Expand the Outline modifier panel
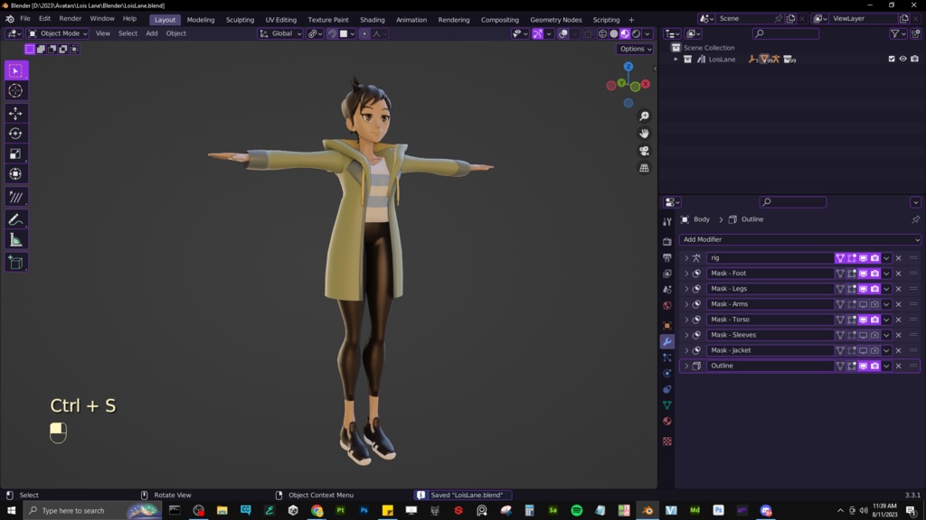The width and height of the screenshot is (926, 520). click(x=687, y=366)
